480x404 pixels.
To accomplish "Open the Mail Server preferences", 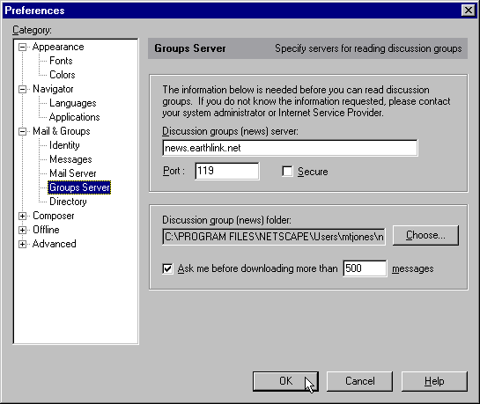I will [73, 173].
